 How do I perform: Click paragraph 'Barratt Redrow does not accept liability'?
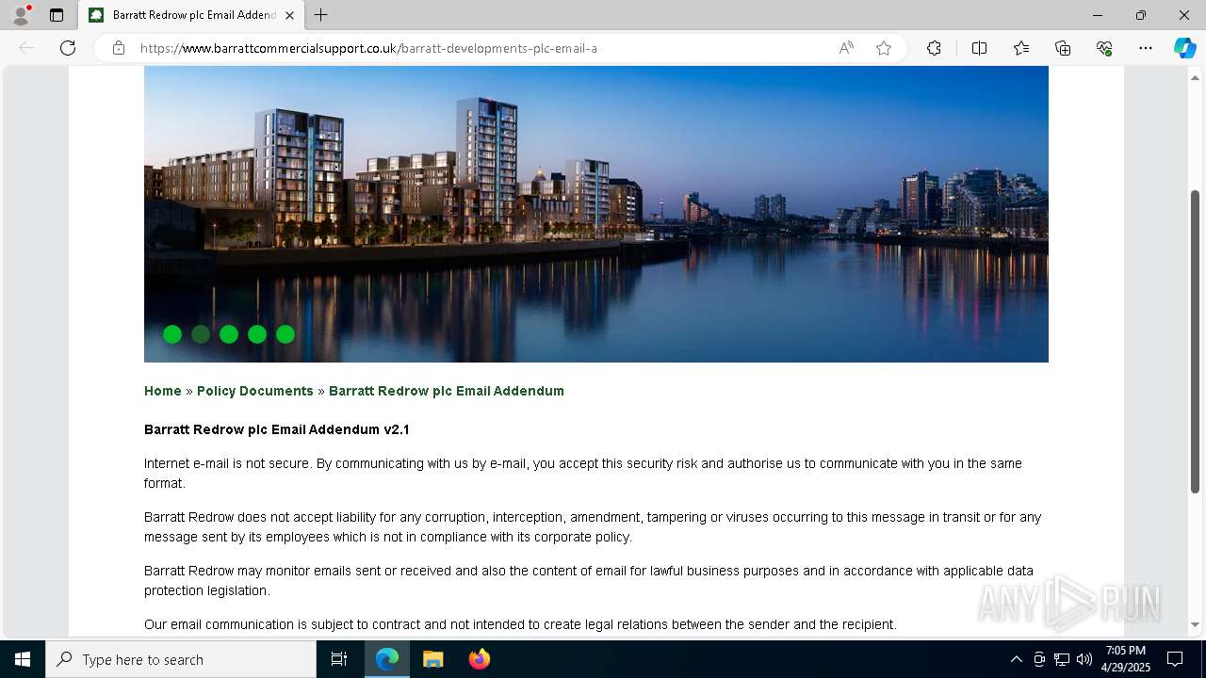pyautogui.click(x=593, y=527)
